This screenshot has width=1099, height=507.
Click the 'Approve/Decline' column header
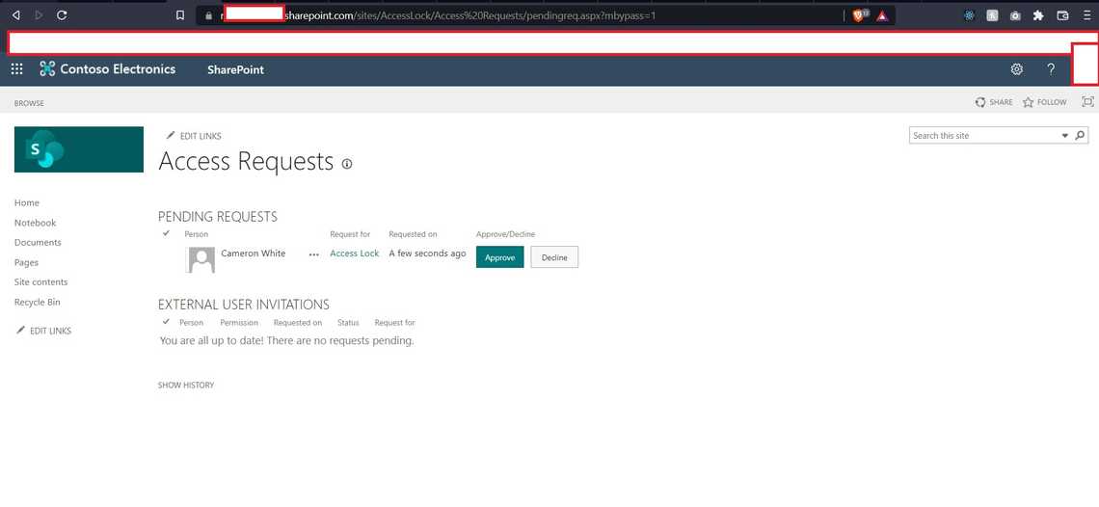click(x=505, y=234)
